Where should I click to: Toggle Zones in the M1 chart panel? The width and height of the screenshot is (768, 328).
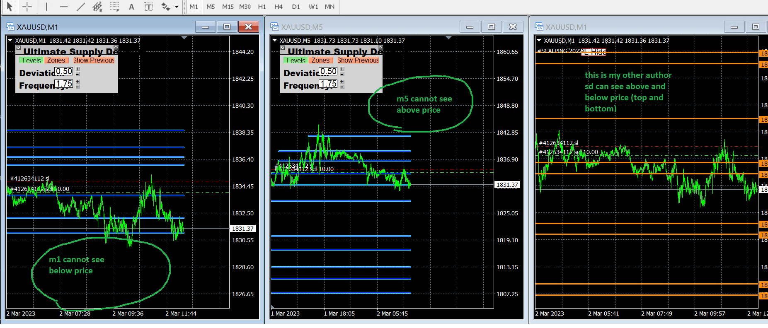pos(56,60)
